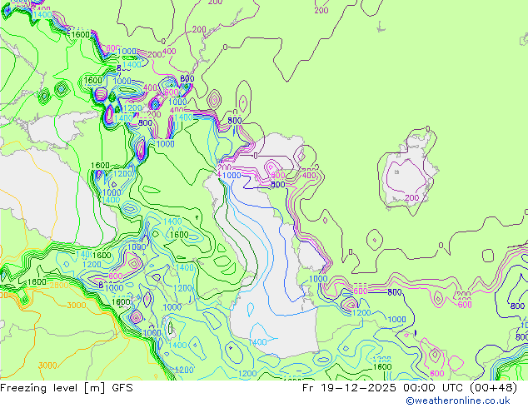Click the orange "2800" contour label
Viewport: 528px width, 408px height.
click(x=59, y=286)
